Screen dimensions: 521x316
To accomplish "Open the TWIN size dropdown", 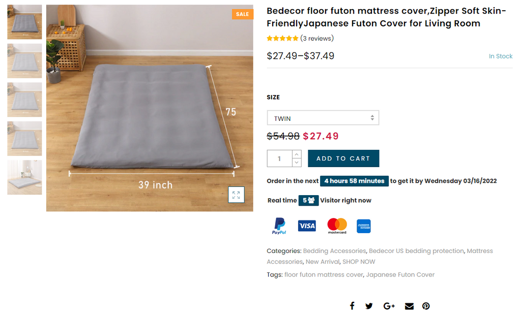I will pos(323,118).
